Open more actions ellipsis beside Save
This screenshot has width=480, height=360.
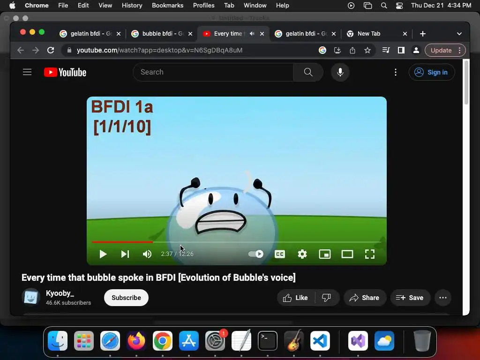[x=443, y=298]
